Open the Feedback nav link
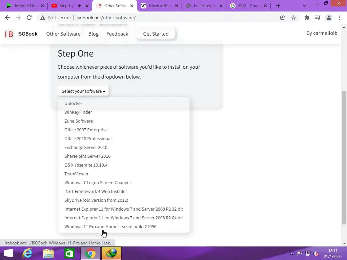The height and width of the screenshot is (260, 347). coord(117,34)
